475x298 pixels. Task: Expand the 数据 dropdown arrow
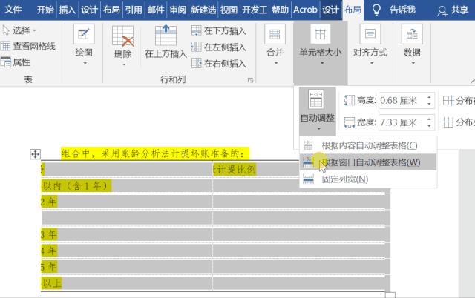(x=413, y=63)
